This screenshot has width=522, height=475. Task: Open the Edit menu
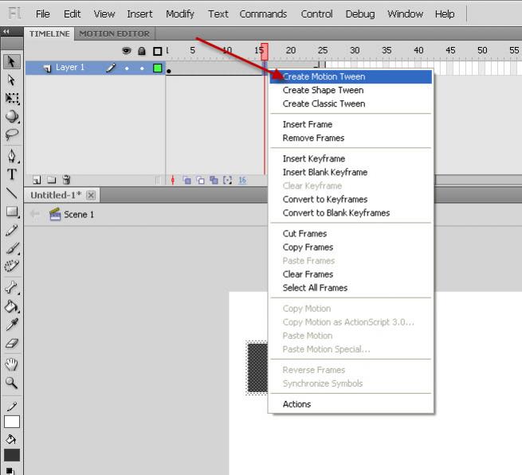click(x=72, y=14)
